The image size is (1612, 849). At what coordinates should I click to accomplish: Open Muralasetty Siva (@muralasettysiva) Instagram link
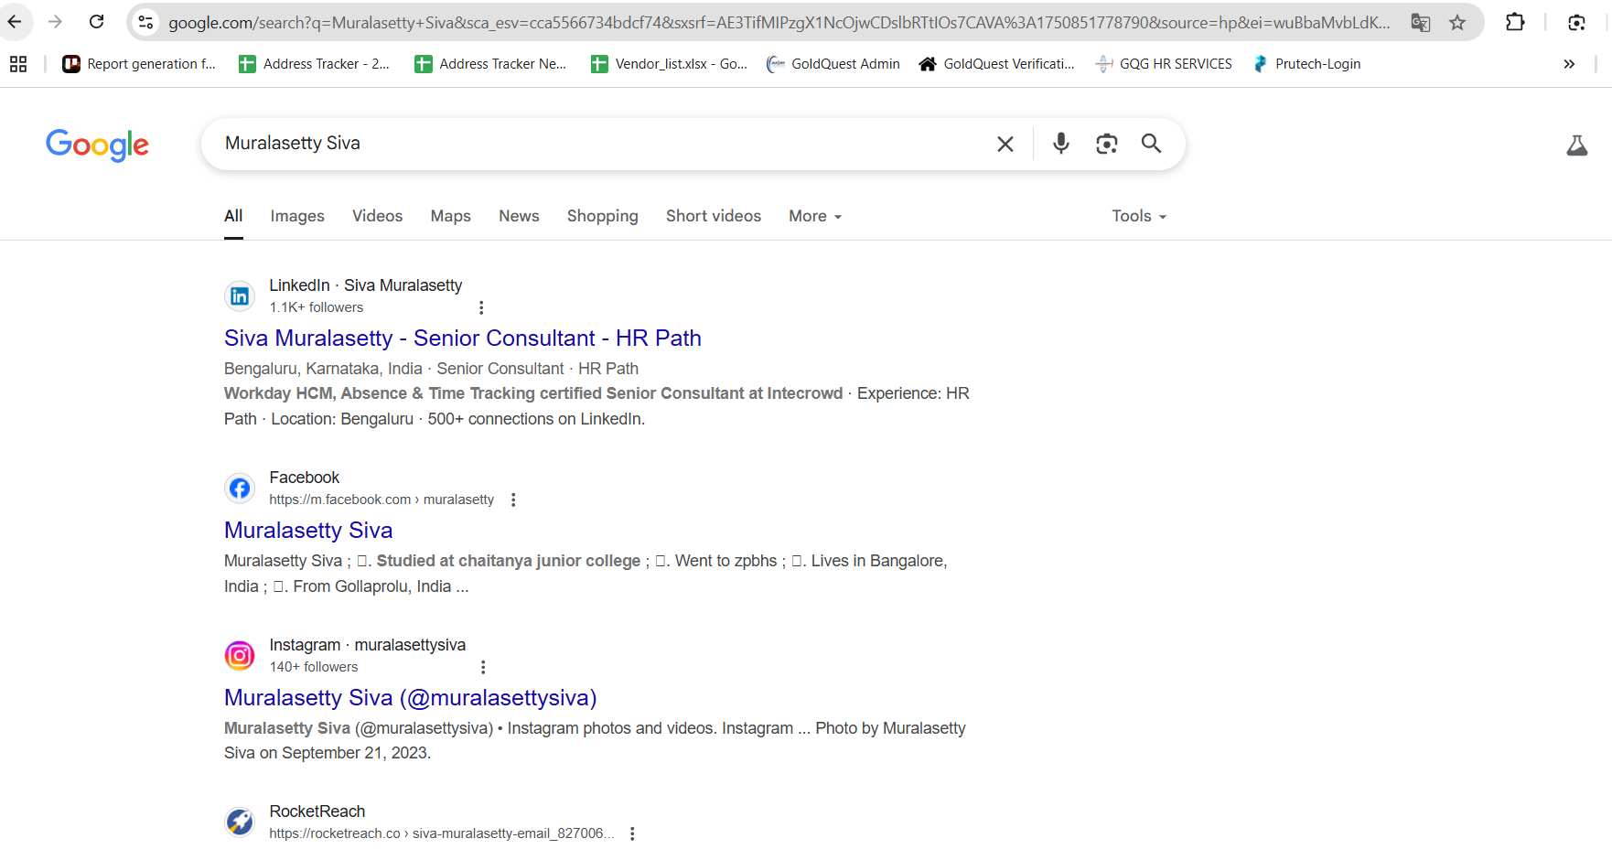pos(410,698)
